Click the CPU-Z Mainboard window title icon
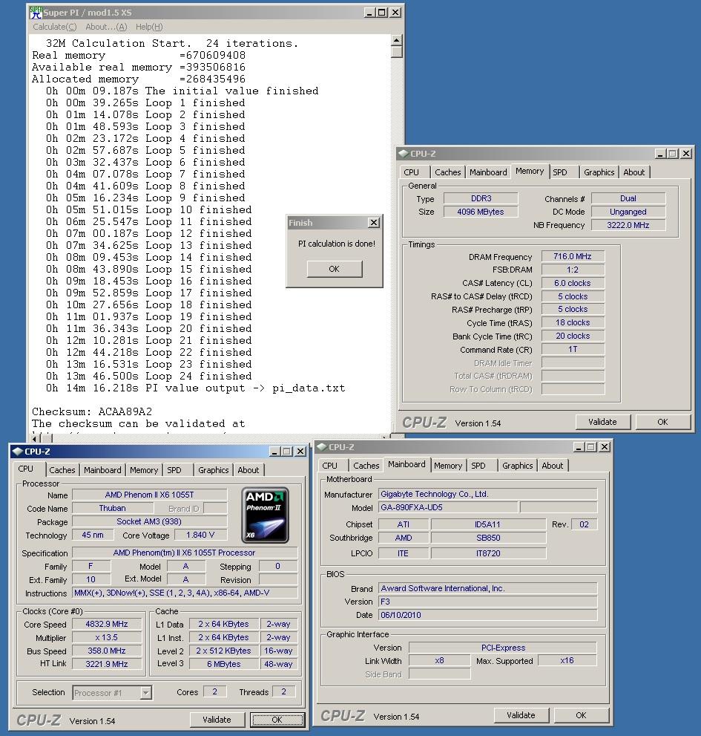The image size is (701, 736). point(322,447)
